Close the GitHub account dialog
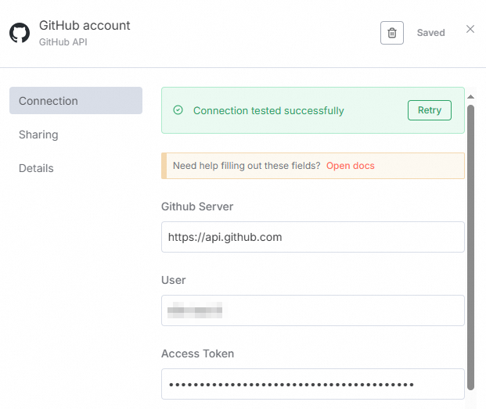The width and height of the screenshot is (486, 409). [470, 29]
